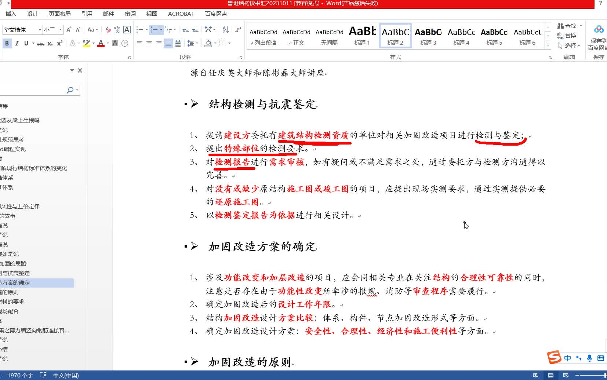
Task: Align text to the left
Action: point(139,43)
